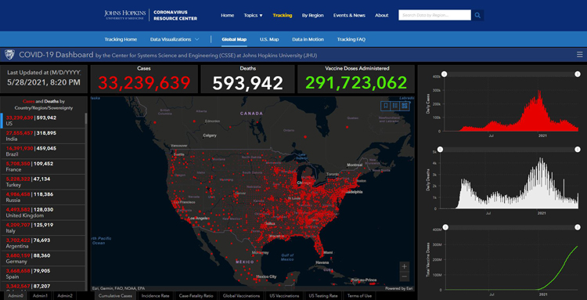587x300 pixels.
Task: Select the Incidence Rate map tab
Action: 155,296
